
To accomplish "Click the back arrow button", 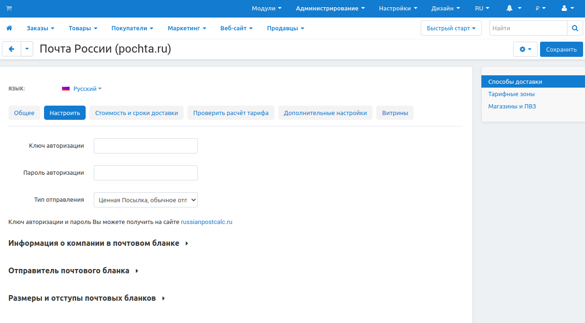I will (12, 49).
